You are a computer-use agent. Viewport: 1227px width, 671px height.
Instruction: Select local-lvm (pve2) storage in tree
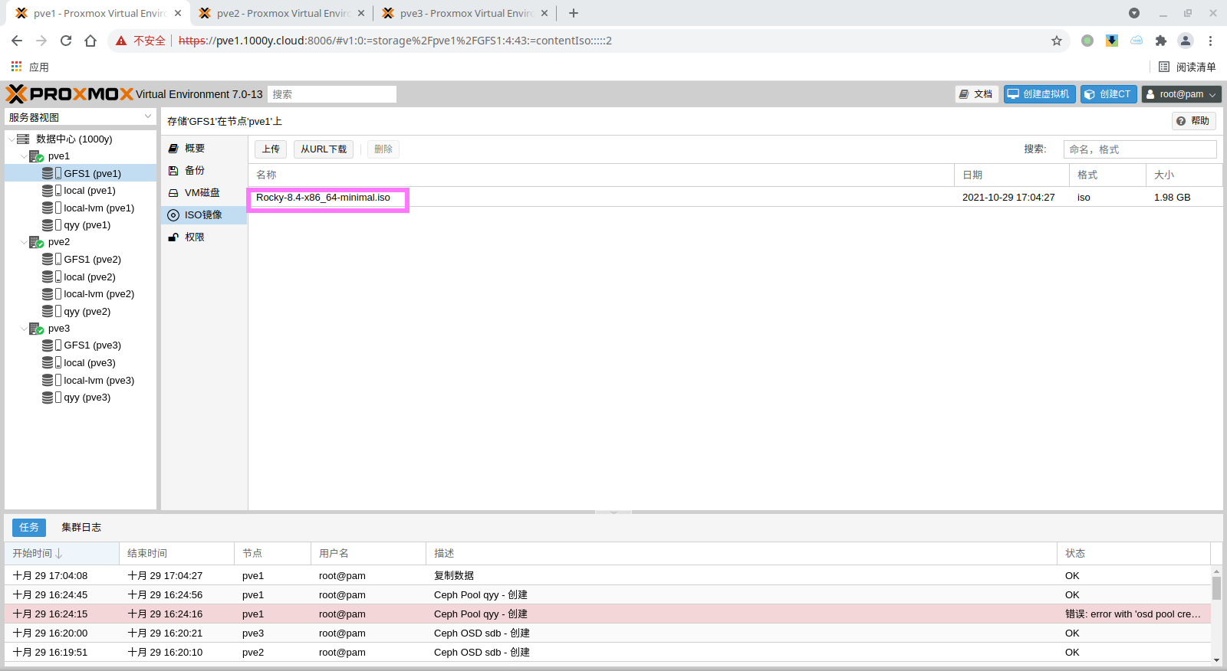[x=98, y=294]
